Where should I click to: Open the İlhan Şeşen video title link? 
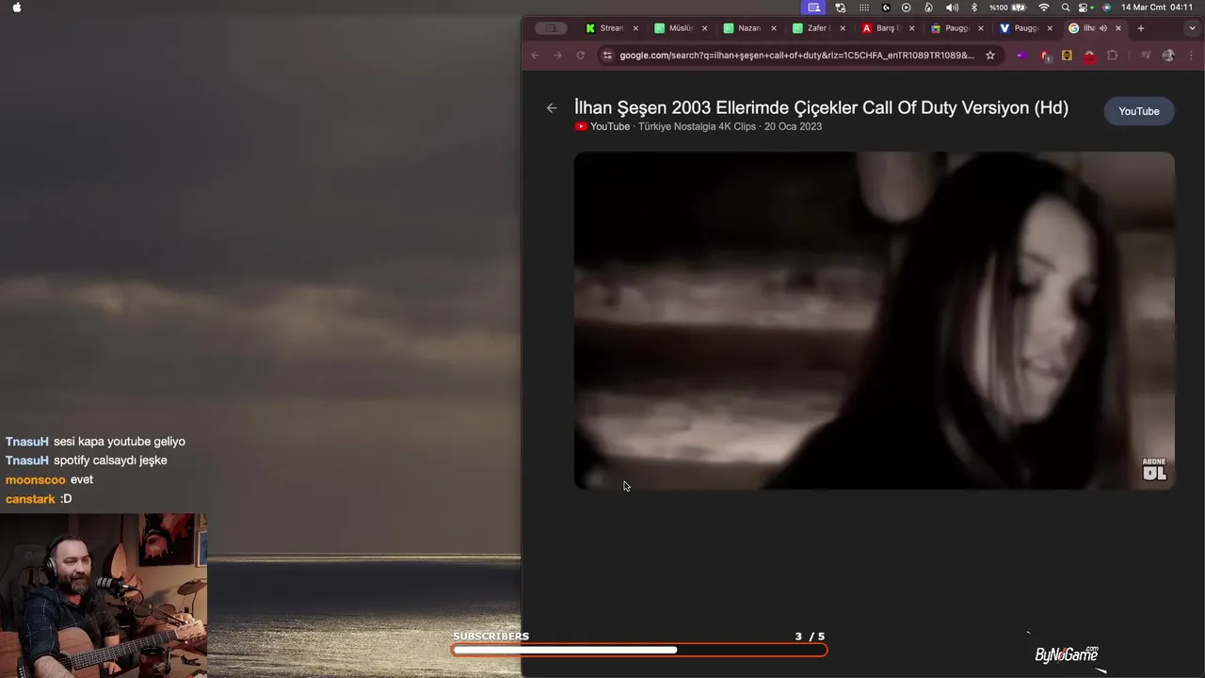pyautogui.click(x=821, y=107)
